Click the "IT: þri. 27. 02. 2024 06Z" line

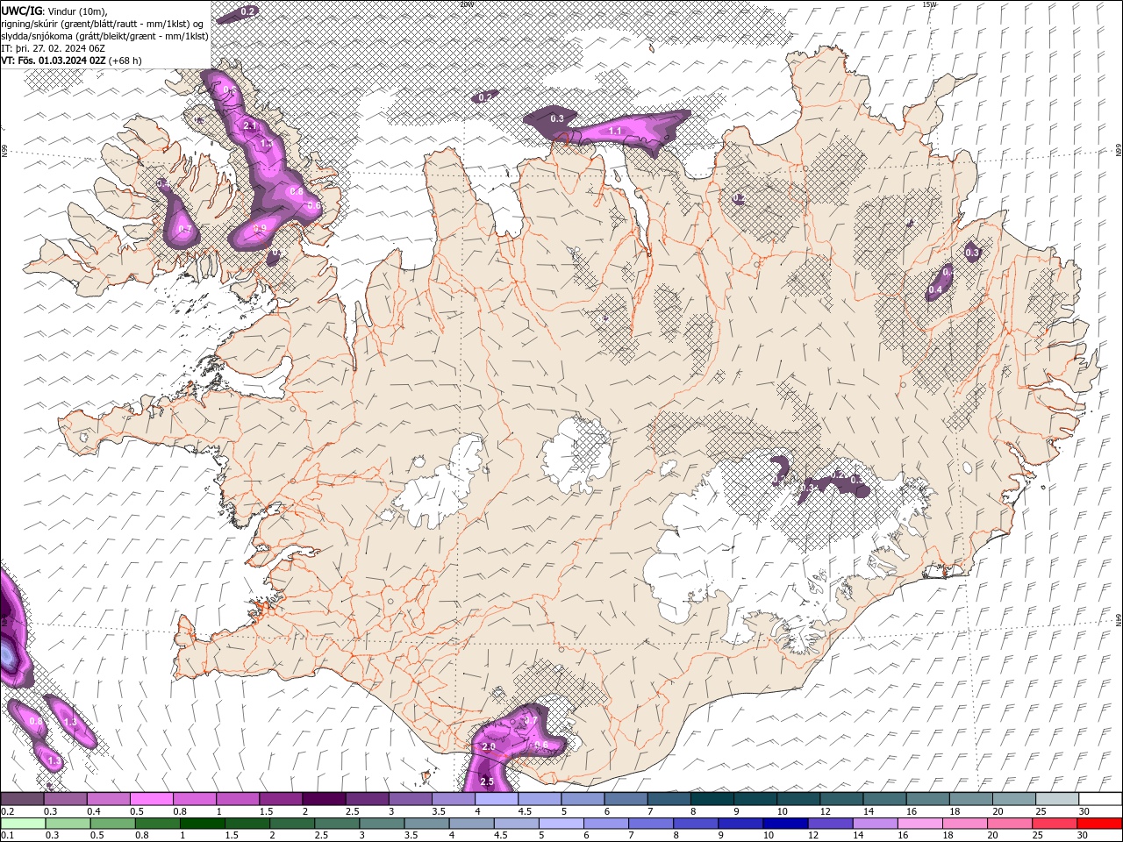click(54, 48)
